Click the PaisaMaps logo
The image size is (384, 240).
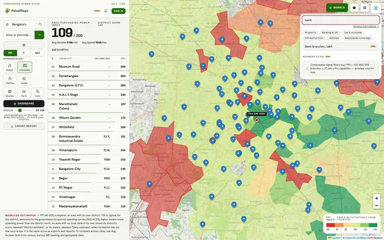[16, 11]
